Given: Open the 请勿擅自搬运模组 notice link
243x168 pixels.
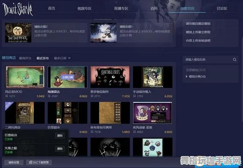Looking at the screenshot, I should pos(198,24).
